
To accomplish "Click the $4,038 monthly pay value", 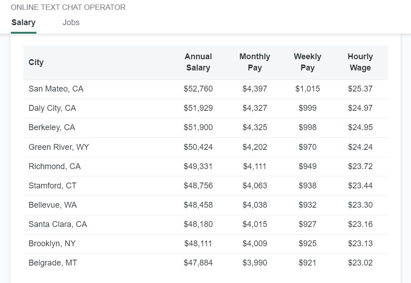I will click(x=255, y=205).
